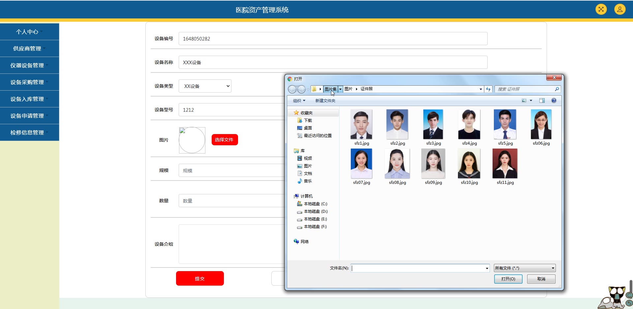Screen dimensions: 633x309
Task: Click the 库 libraries icon in the tree
Action: [296, 151]
